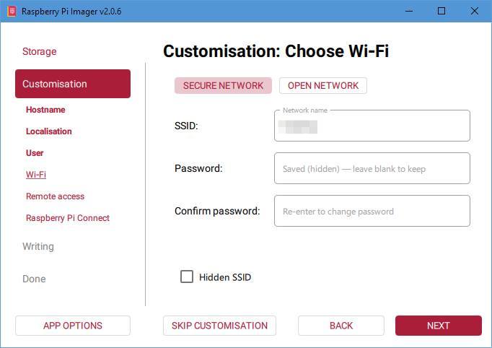Open the Storage step in sidebar
492x348 pixels.
pyautogui.click(x=39, y=51)
